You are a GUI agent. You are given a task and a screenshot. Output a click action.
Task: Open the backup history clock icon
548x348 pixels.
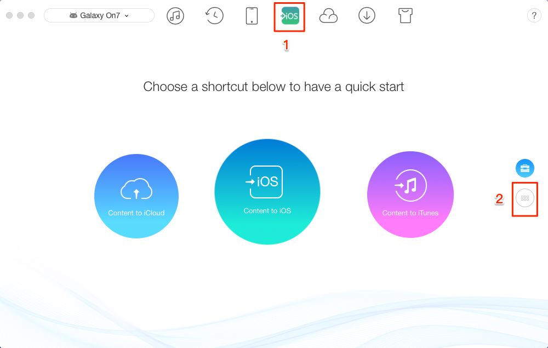point(214,16)
